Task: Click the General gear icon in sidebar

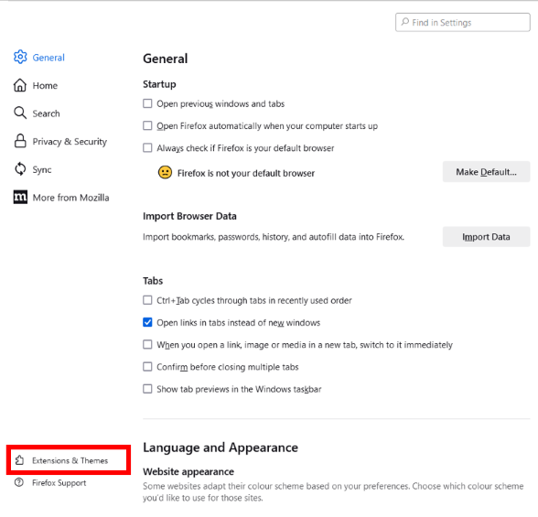Action: point(20,57)
